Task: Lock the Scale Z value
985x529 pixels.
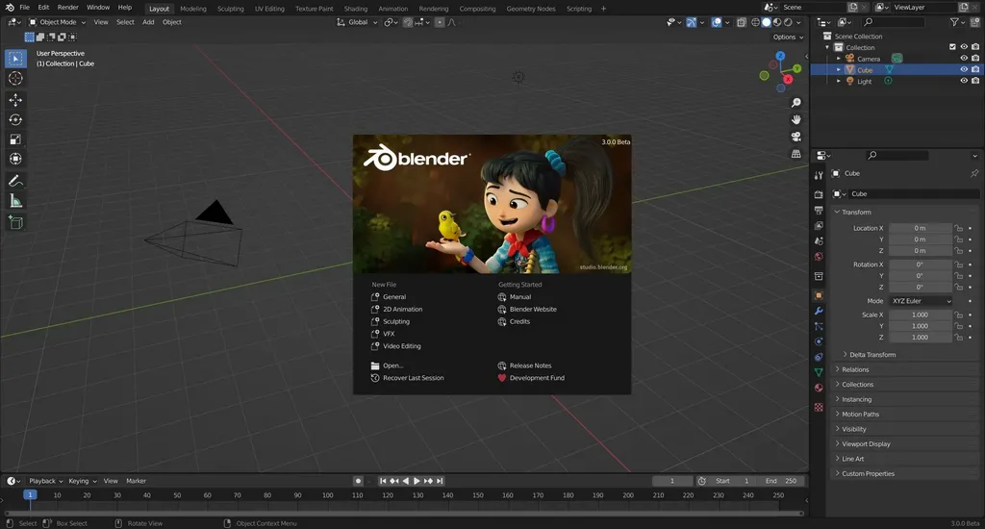Action: point(959,338)
